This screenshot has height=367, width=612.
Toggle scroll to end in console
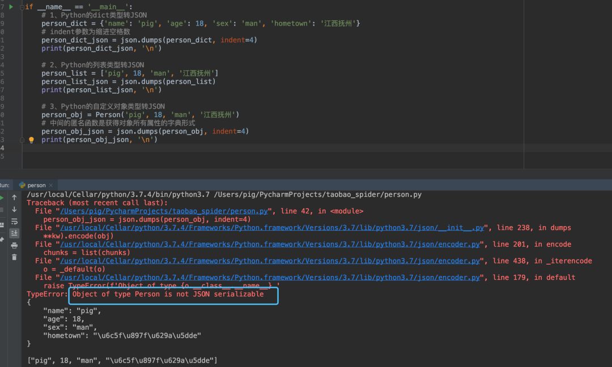click(x=14, y=234)
